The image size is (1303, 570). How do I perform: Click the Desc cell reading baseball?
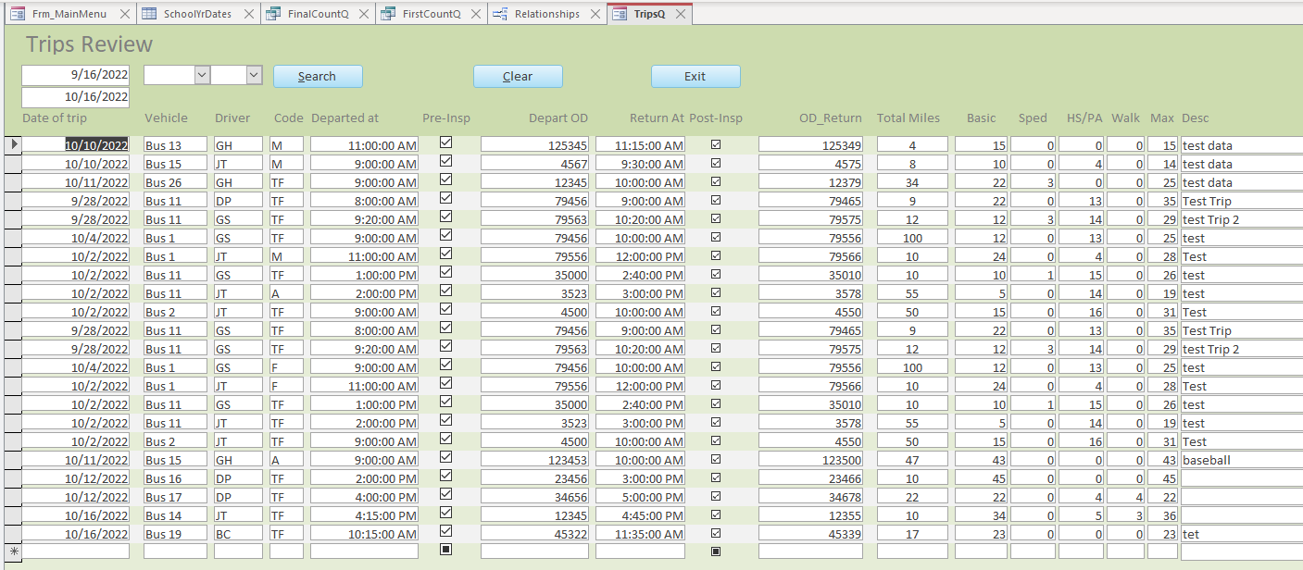click(1242, 459)
